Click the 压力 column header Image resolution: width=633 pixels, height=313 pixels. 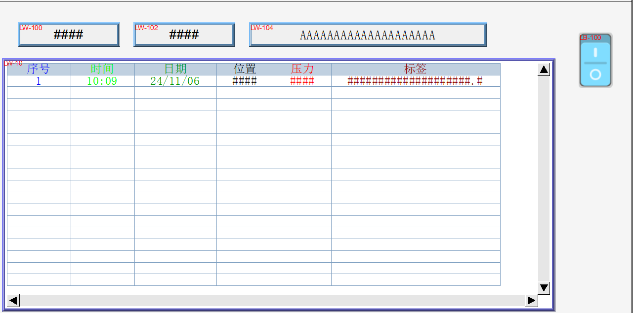coord(302,69)
